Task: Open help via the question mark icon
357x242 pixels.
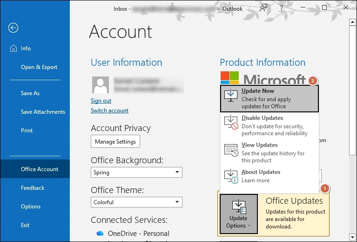Action: click(282, 8)
